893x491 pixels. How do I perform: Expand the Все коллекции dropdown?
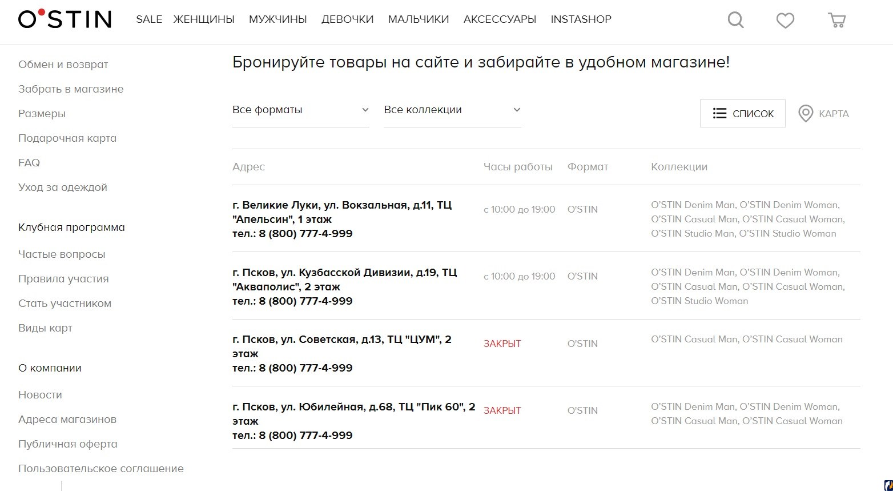coord(452,110)
